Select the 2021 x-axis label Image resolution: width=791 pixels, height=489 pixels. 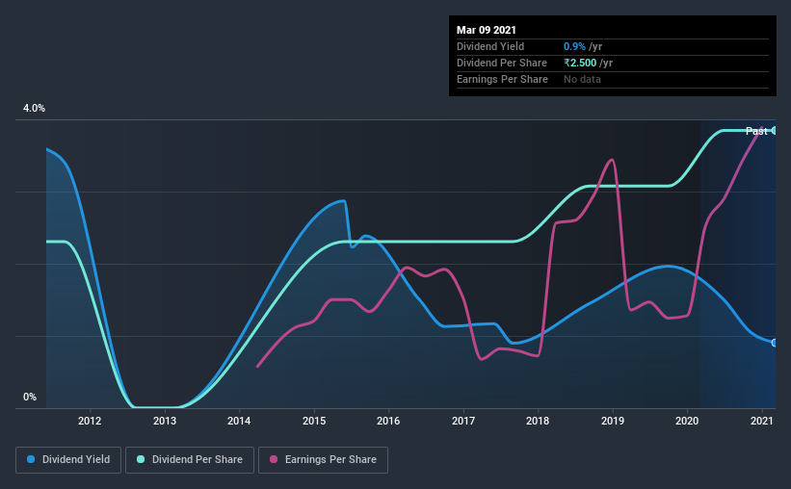[762, 421]
